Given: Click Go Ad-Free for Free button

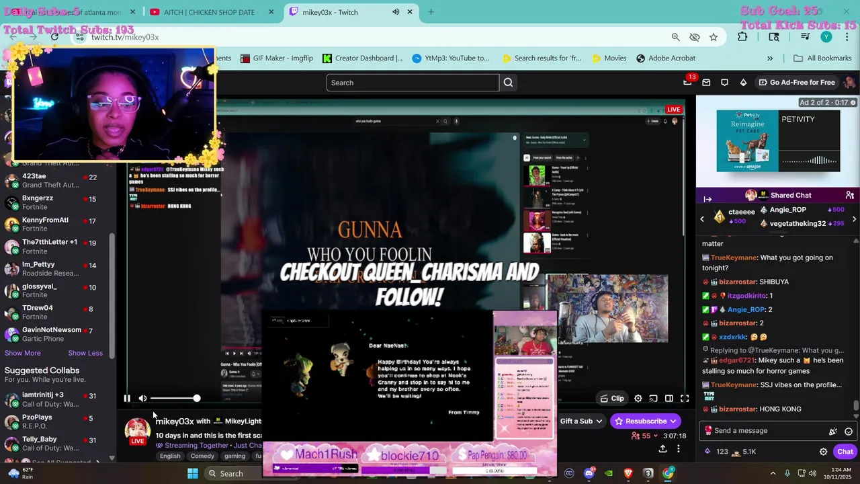Looking at the screenshot, I should [x=797, y=83].
